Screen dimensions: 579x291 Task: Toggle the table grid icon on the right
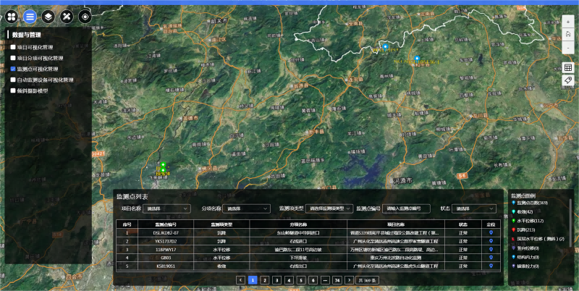[x=568, y=67]
